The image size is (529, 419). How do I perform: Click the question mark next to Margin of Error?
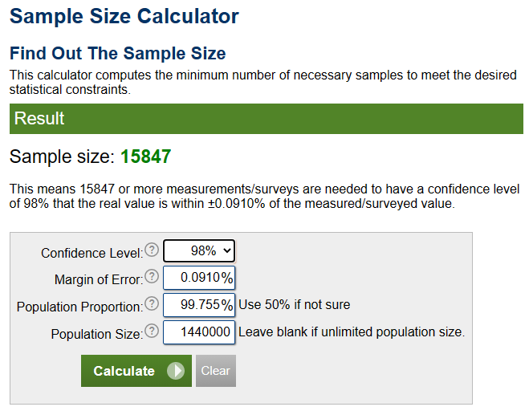[x=152, y=278]
